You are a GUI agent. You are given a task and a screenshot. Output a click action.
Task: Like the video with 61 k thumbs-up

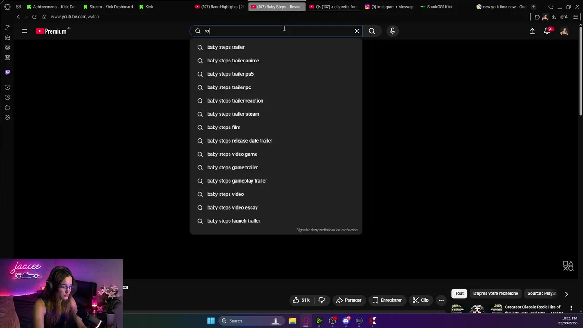(302, 300)
